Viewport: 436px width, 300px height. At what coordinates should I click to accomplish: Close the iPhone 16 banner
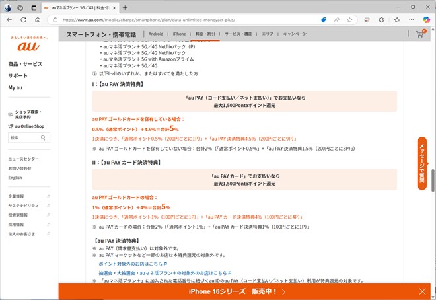coord(422,291)
